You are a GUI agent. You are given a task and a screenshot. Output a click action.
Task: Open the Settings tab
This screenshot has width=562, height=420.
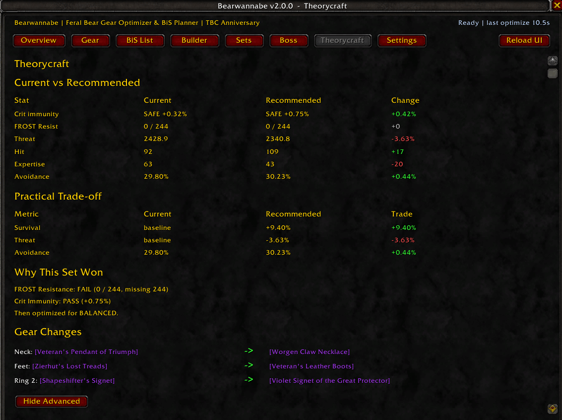click(401, 41)
